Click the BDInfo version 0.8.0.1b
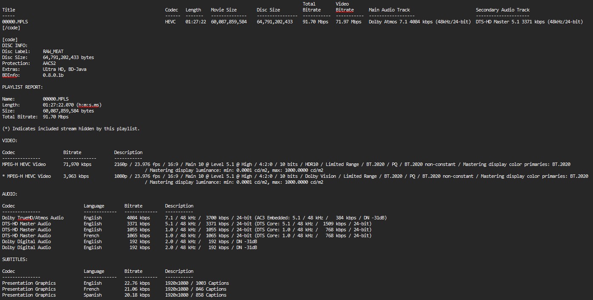Screen dimensions: 593x300 click(x=53, y=75)
